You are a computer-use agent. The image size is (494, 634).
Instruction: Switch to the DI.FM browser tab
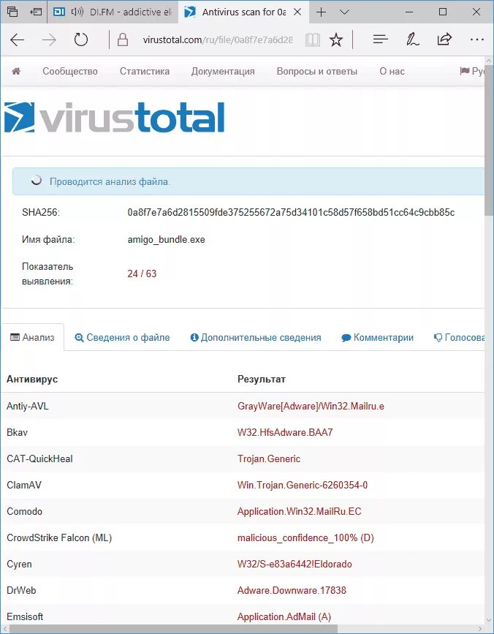[x=113, y=12]
